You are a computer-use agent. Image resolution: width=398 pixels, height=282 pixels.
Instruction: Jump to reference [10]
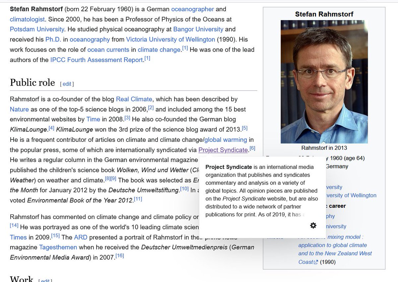coord(185,189)
